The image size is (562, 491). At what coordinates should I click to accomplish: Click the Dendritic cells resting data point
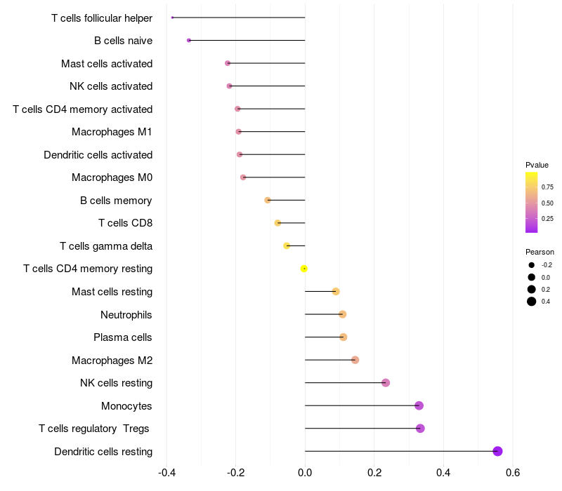[x=497, y=451]
